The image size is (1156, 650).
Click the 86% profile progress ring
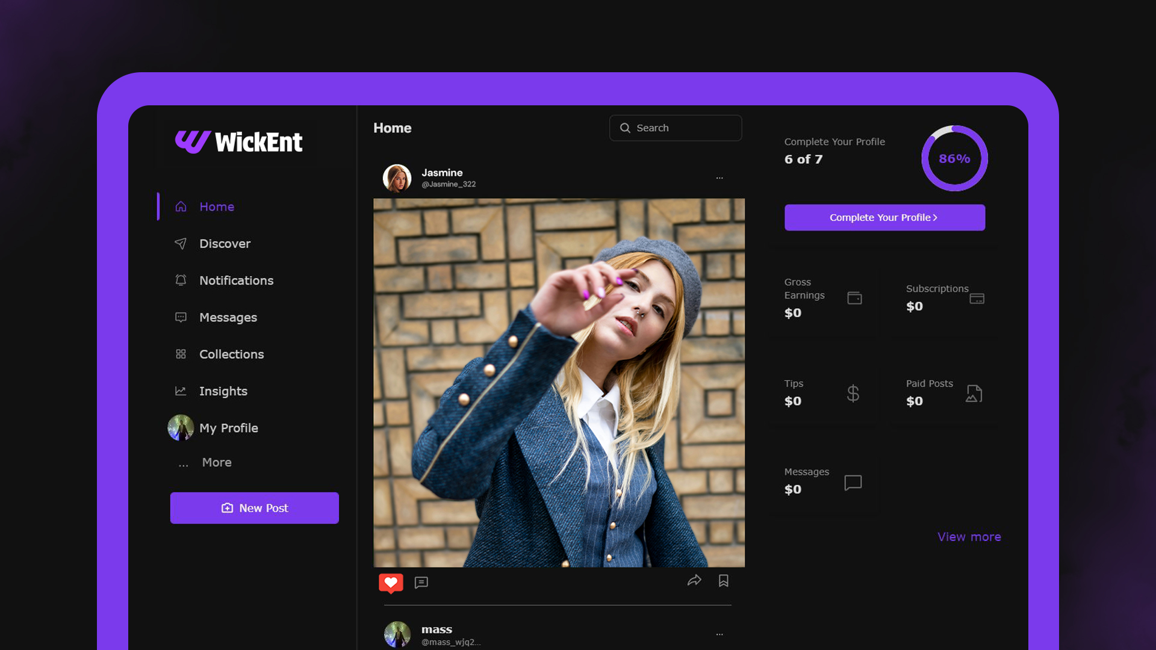click(x=954, y=158)
